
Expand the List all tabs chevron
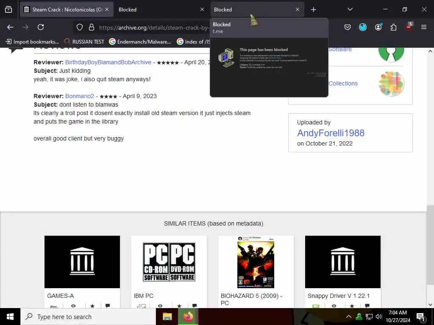tap(350, 9)
